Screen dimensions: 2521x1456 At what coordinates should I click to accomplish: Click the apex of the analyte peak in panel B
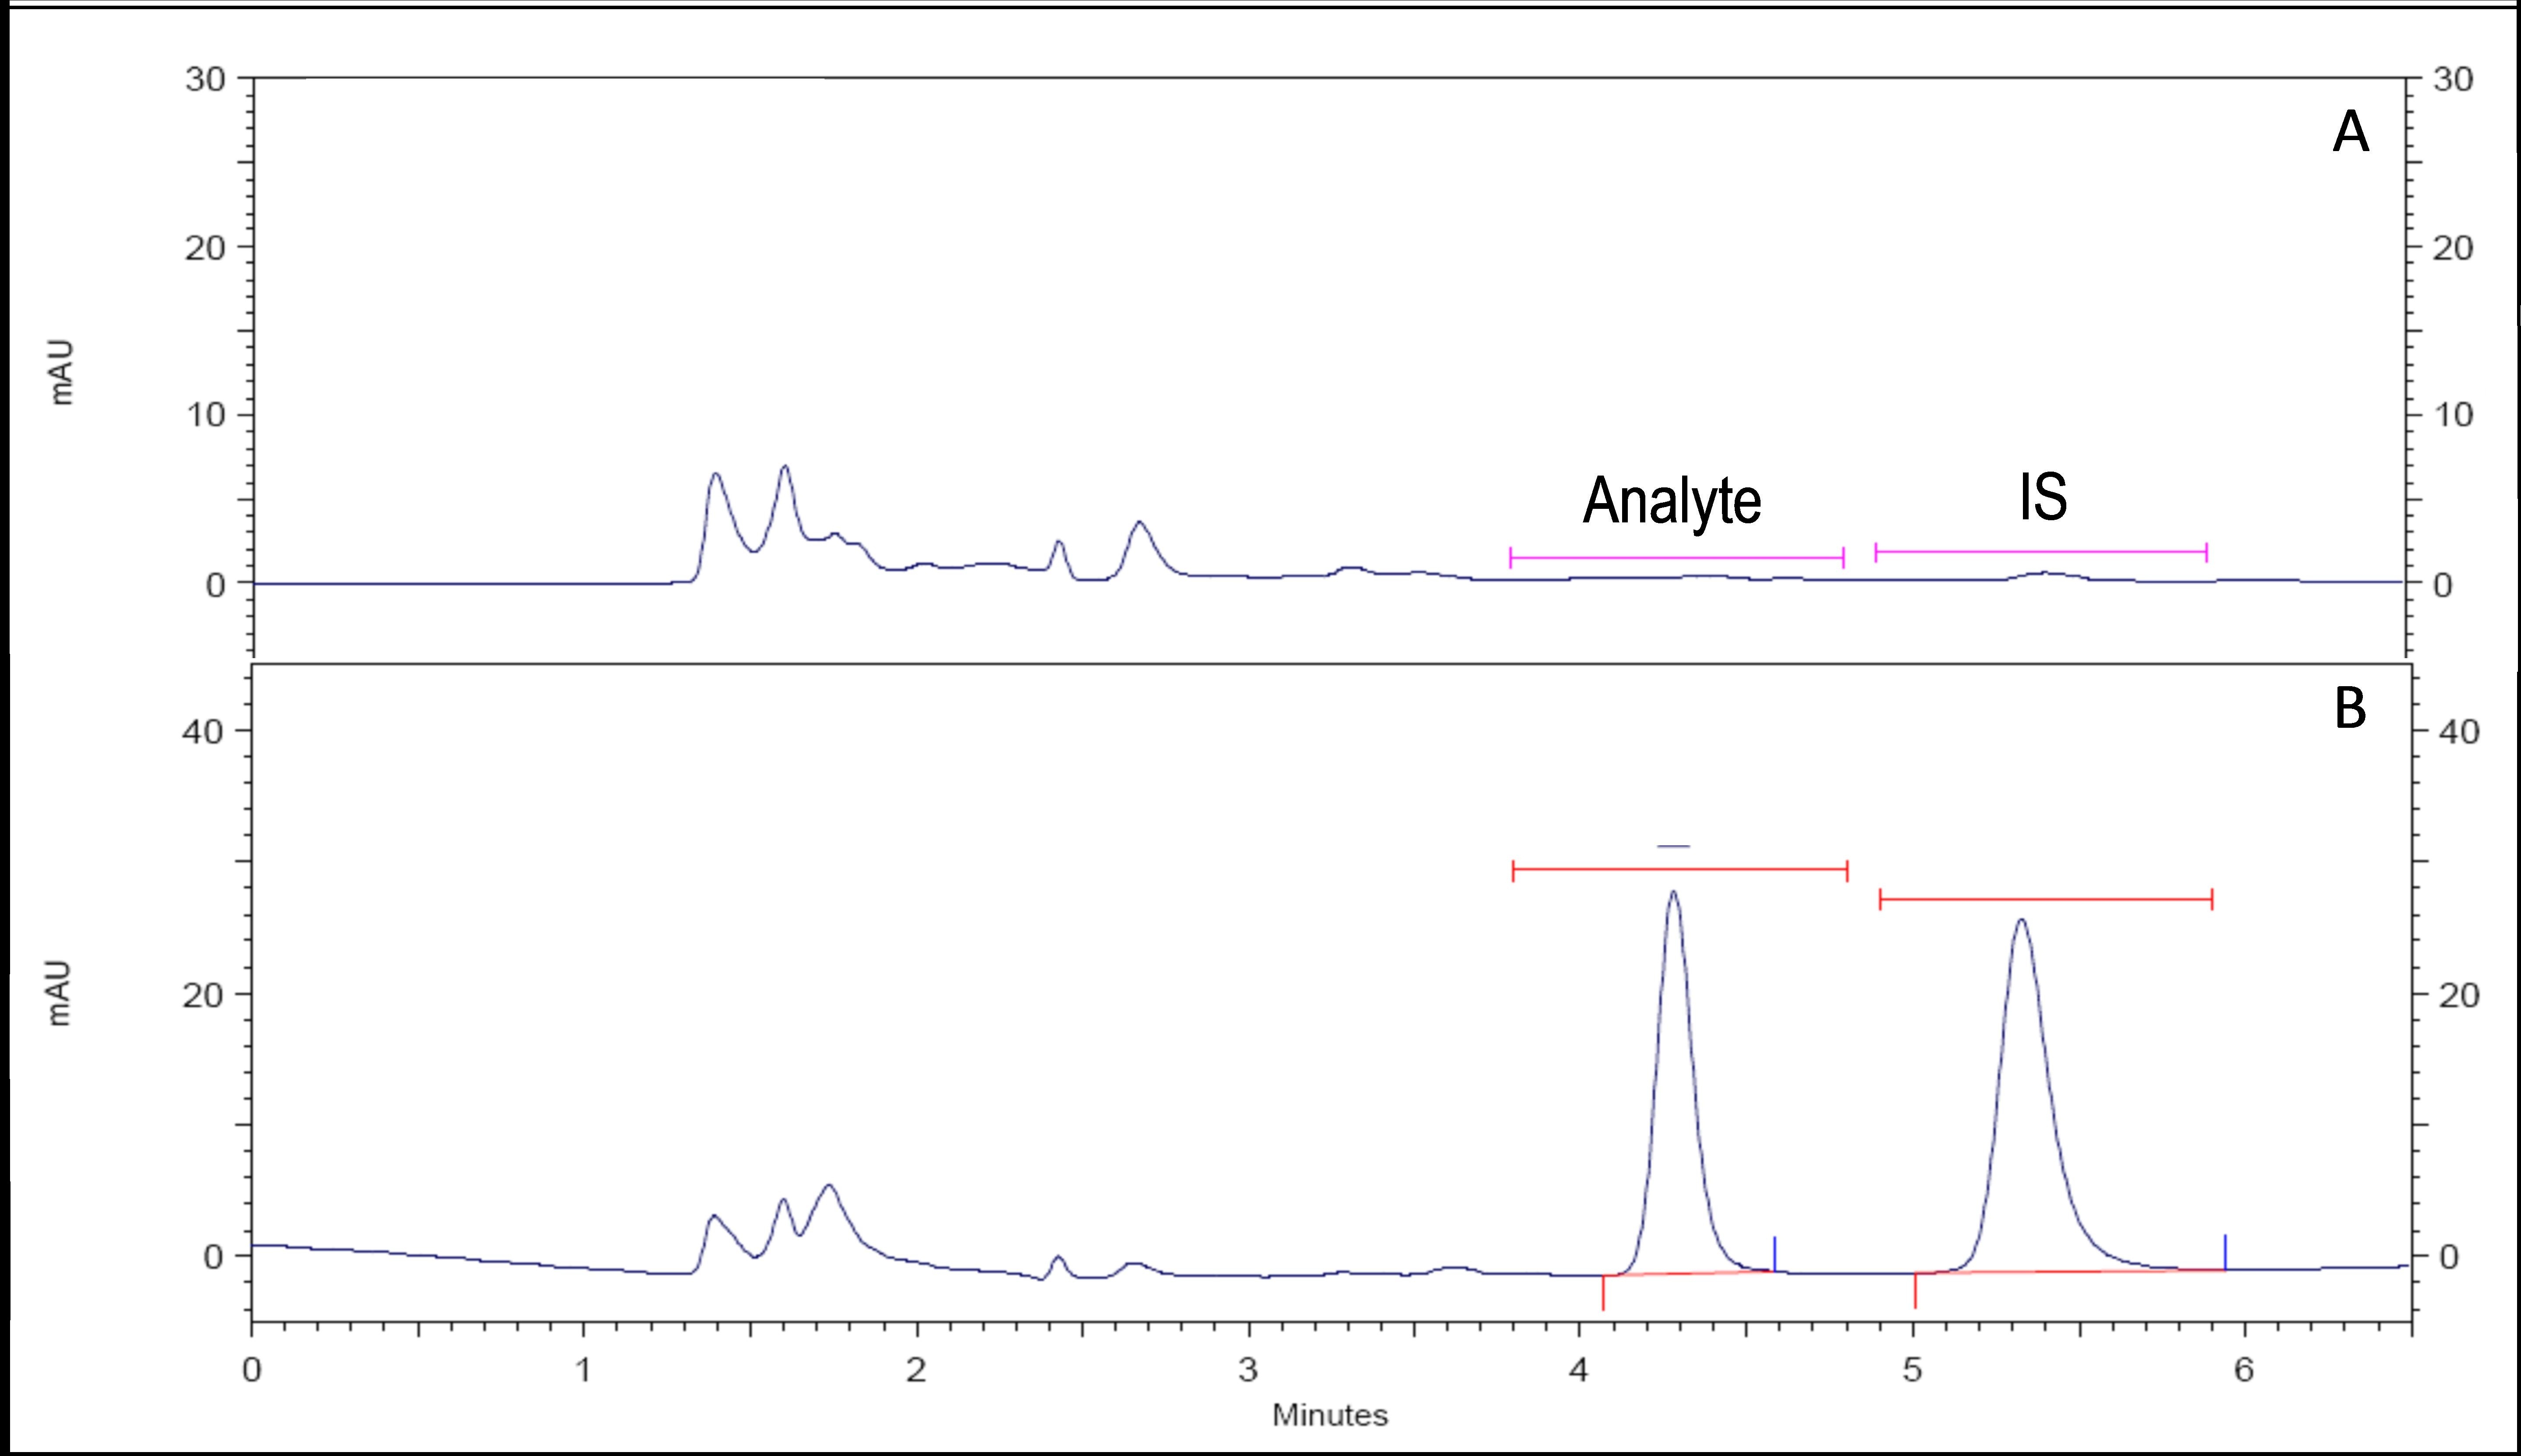pos(1674,891)
